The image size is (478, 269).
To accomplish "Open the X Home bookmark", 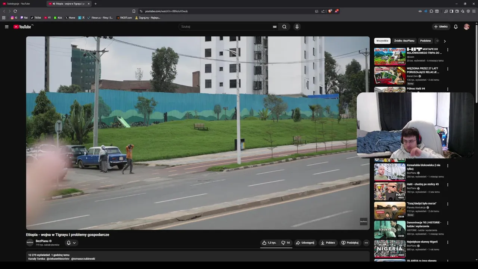I will [70, 18].
